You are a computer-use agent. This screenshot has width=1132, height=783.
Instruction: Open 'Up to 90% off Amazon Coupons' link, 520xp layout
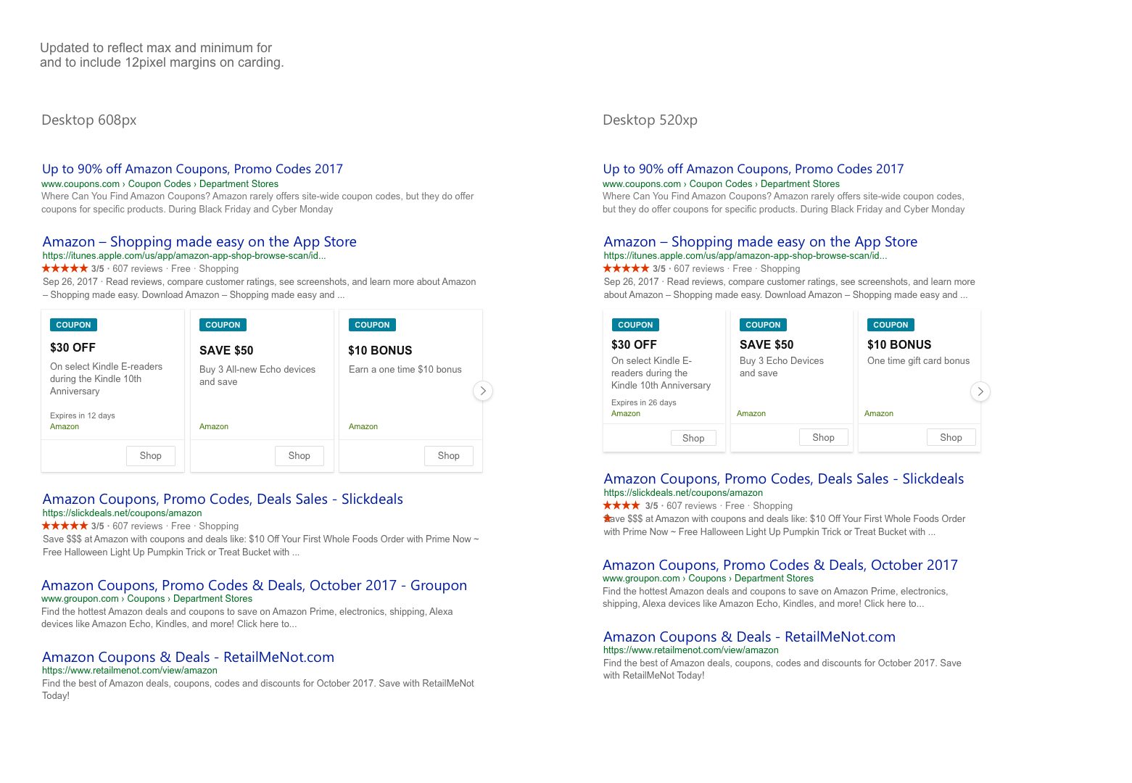pyautogui.click(x=753, y=169)
